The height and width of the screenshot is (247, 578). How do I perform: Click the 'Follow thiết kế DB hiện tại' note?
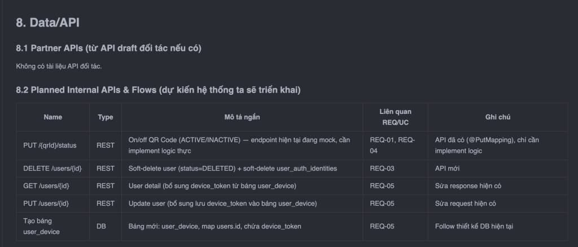pos(474,226)
